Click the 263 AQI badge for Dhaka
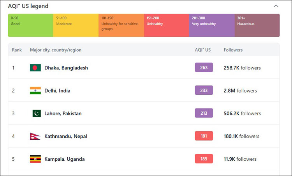 [x=204, y=68]
